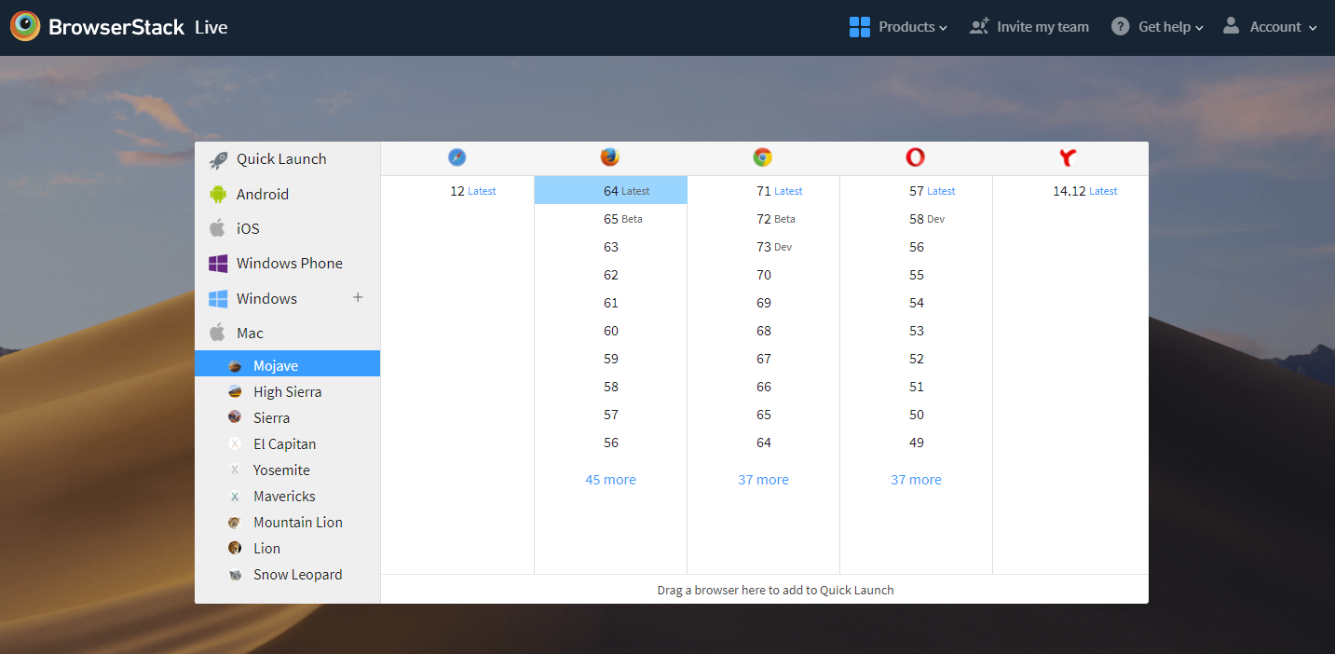
Task: Click the Windows Phone logo icon
Action: pos(218,264)
